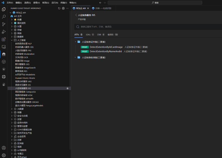Select 文字识别 OCR service

tap(22, 57)
